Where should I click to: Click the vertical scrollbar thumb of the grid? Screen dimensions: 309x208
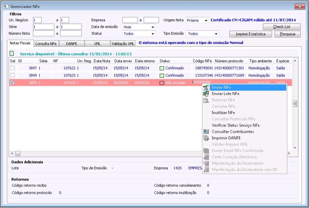pyautogui.click(x=295, y=103)
